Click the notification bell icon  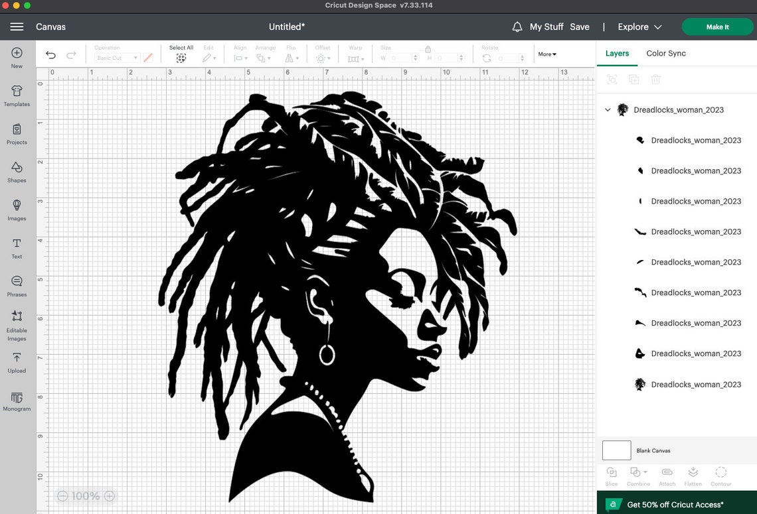(517, 27)
